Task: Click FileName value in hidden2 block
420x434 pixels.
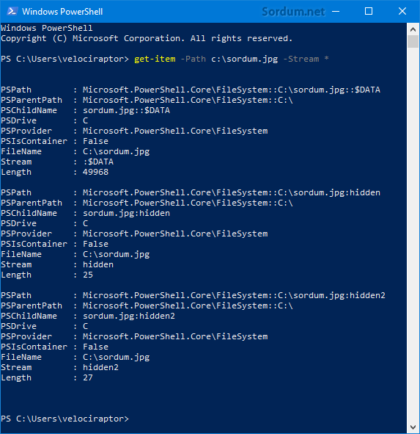Action: pyautogui.click(x=116, y=358)
